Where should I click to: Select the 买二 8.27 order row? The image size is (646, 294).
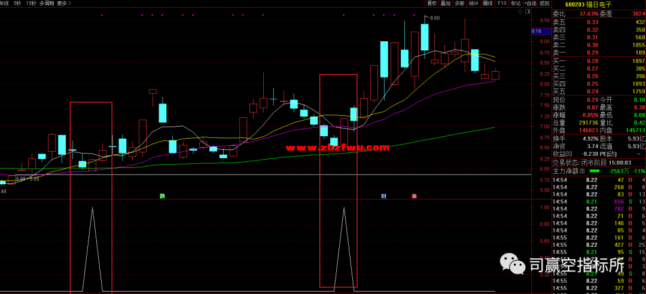599,68
